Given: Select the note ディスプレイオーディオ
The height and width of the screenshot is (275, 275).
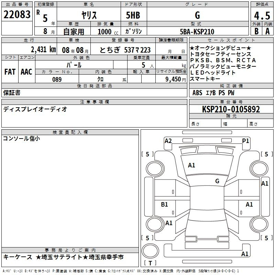Looking at the screenshot, I should coord(35,109).
